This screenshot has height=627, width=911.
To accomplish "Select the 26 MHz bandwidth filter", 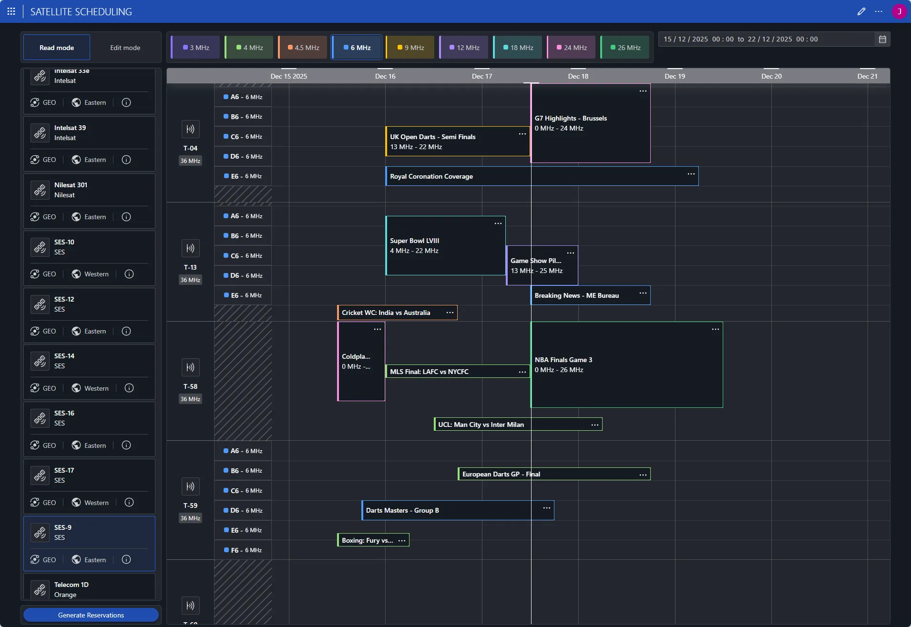I will (625, 47).
